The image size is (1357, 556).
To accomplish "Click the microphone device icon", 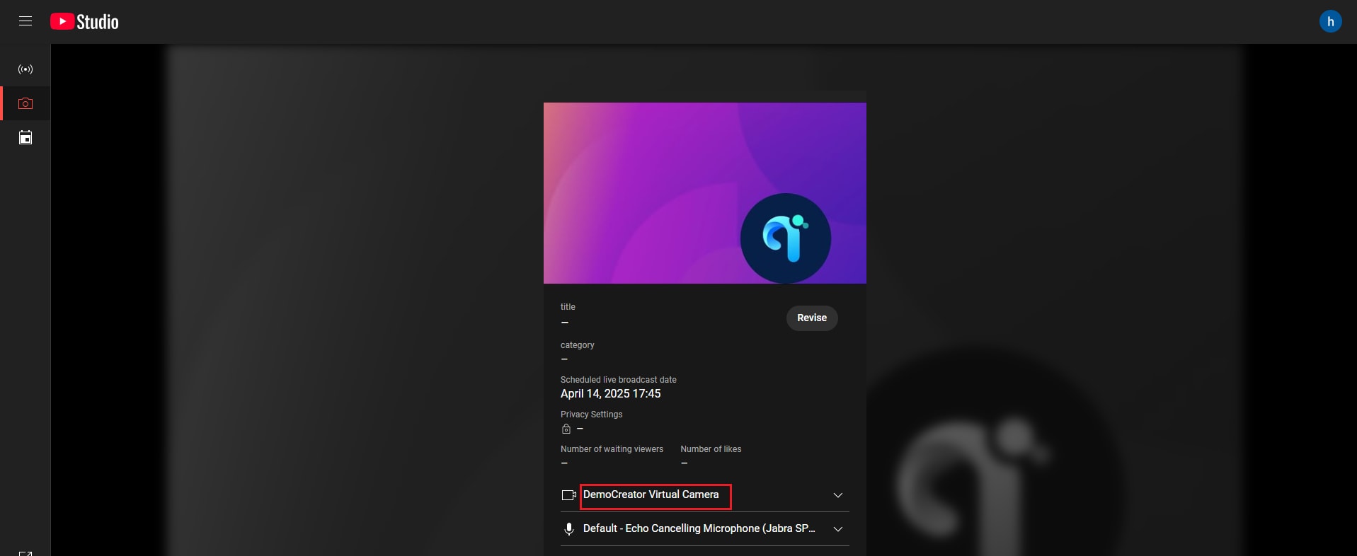I will pyautogui.click(x=568, y=529).
